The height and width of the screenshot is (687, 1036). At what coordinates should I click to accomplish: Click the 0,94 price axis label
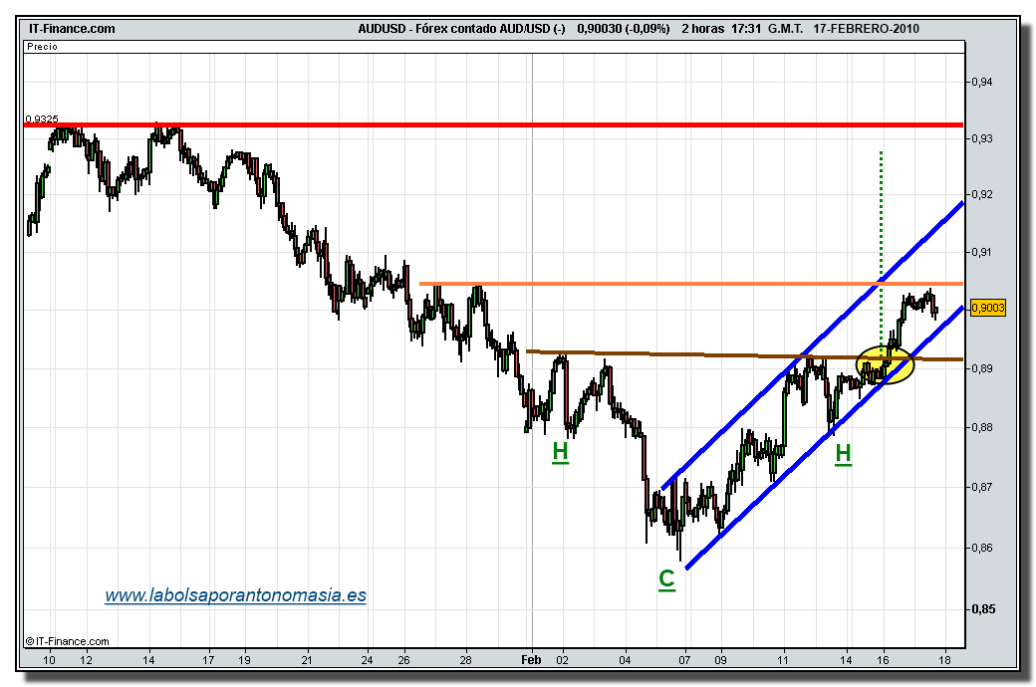tap(981, 82)
